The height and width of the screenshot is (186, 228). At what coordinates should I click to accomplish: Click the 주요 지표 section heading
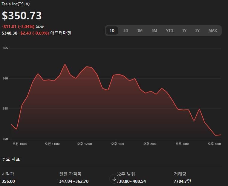pyautogui.click(x=11, y=159)
